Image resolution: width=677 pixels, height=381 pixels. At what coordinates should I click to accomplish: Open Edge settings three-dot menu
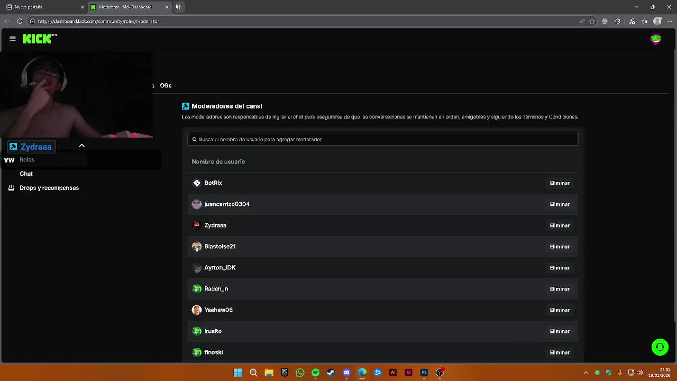point(670,21)
